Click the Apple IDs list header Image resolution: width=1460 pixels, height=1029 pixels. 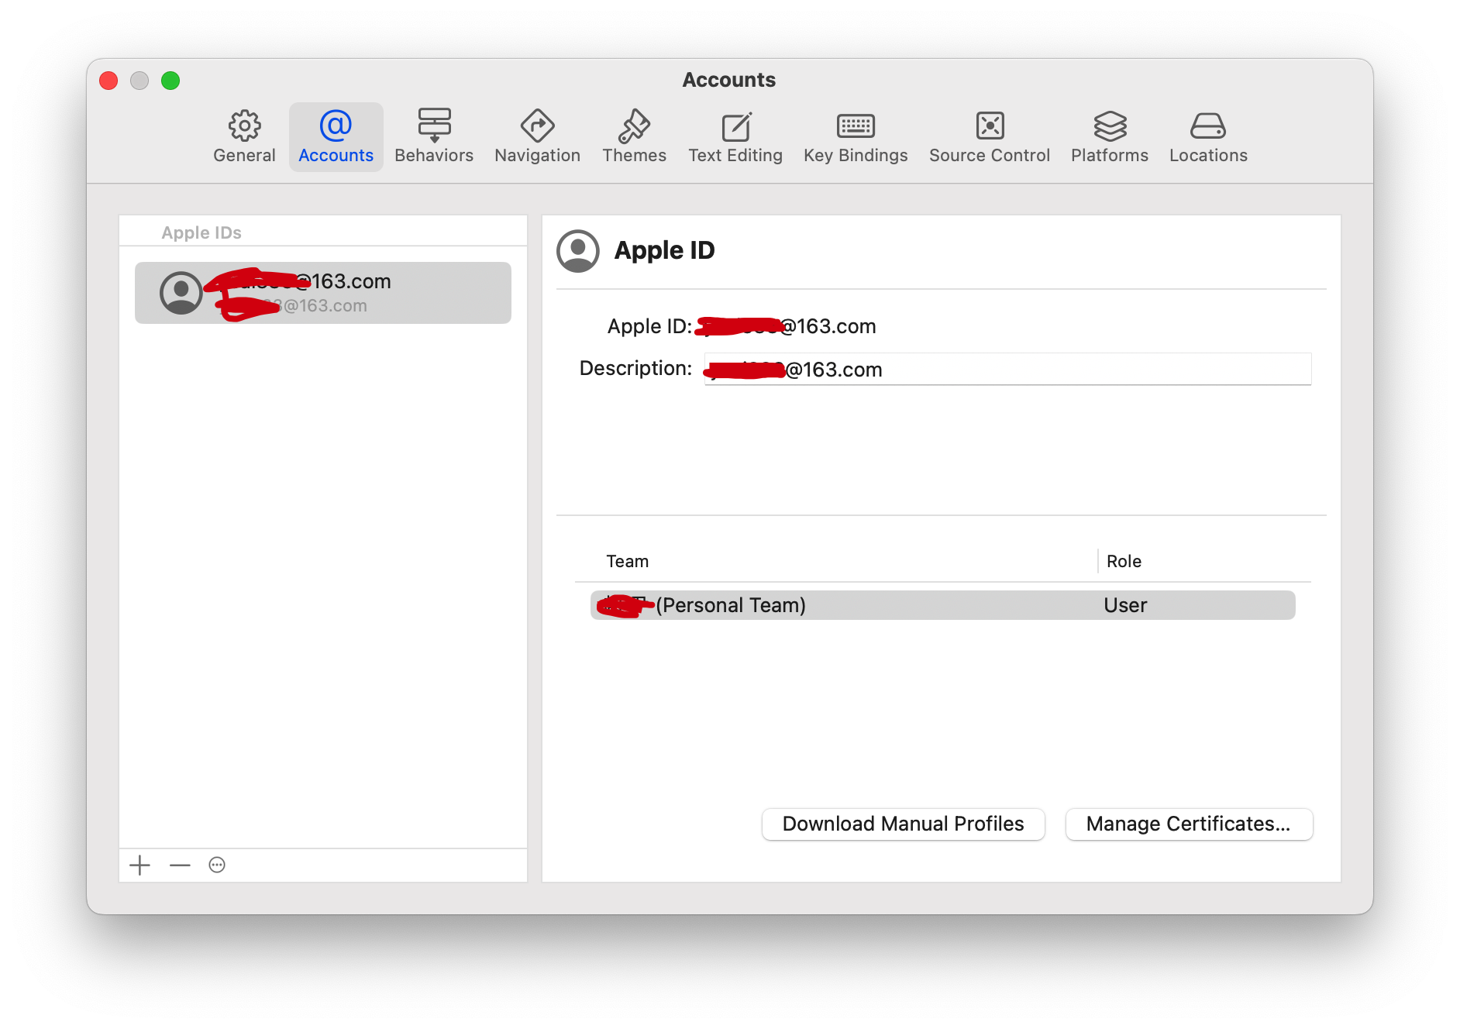click(x=201, y=232)
